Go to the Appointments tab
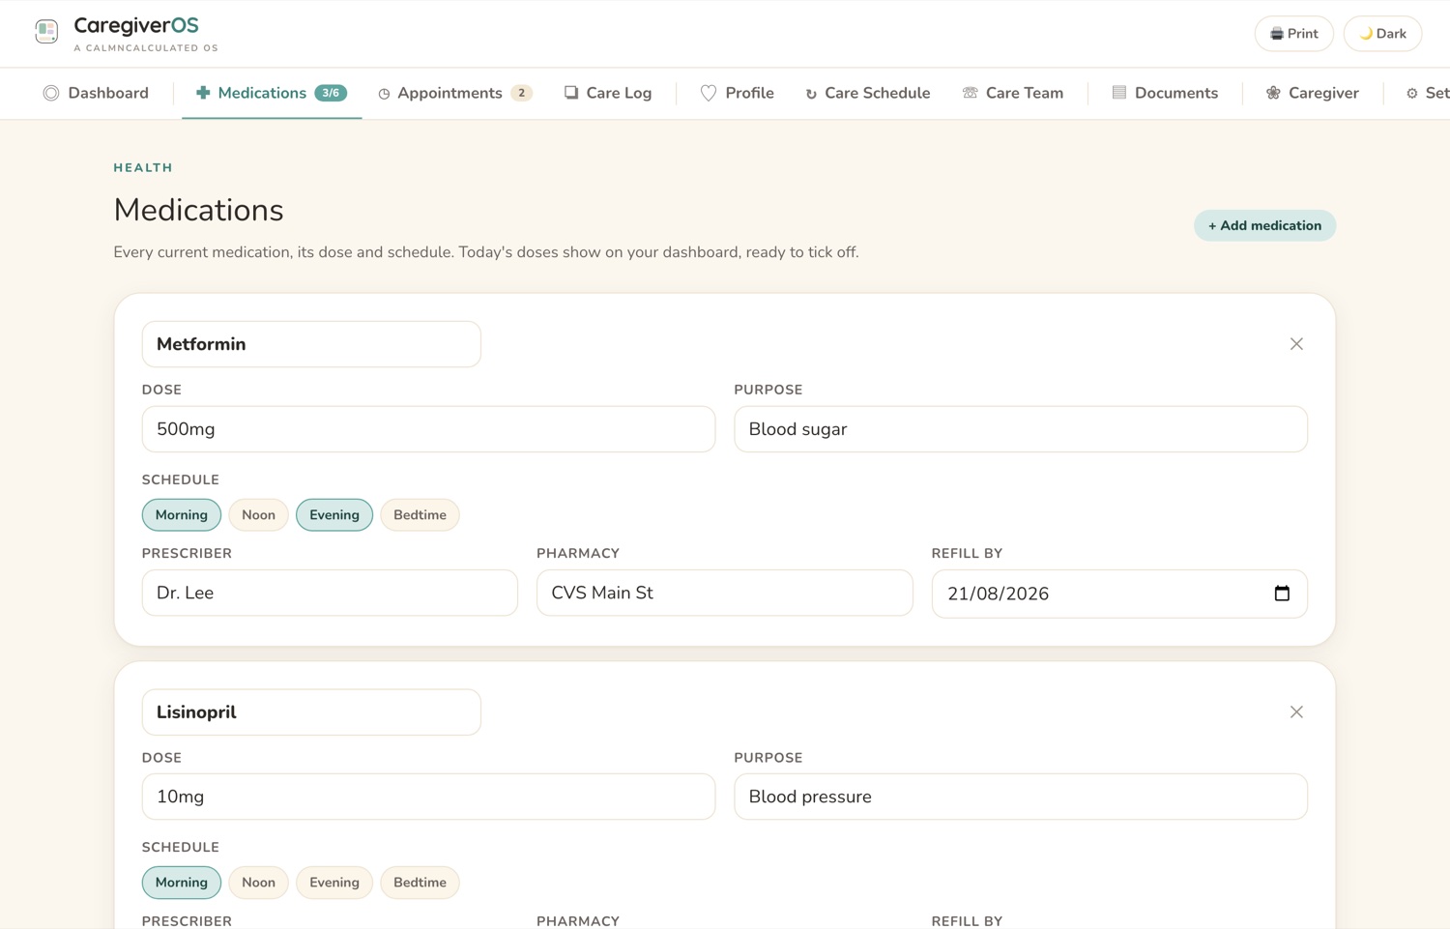This screenshot has height=929, width=1450. 454,93
